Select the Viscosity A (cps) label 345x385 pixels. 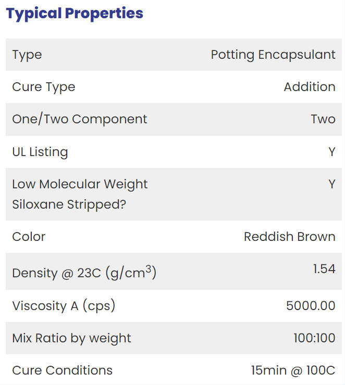tap(64, 306)
